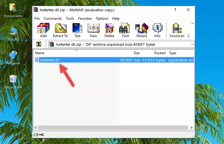The image size is (224, 144).
Task: Click the 41,944 bytes packed value
Action: point(154,60)
